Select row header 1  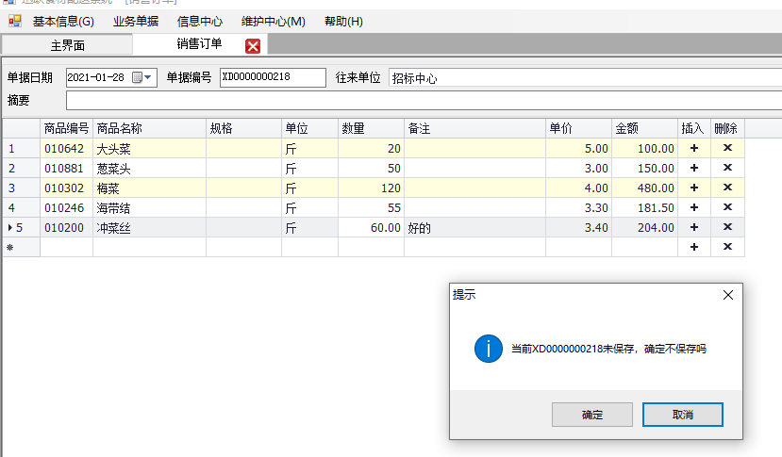21,148
